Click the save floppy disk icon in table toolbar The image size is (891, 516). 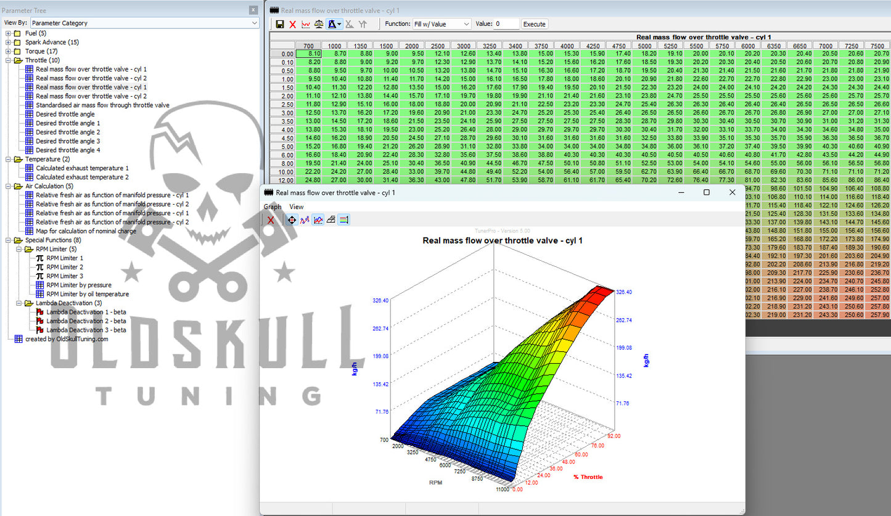(x=280, y=24)
